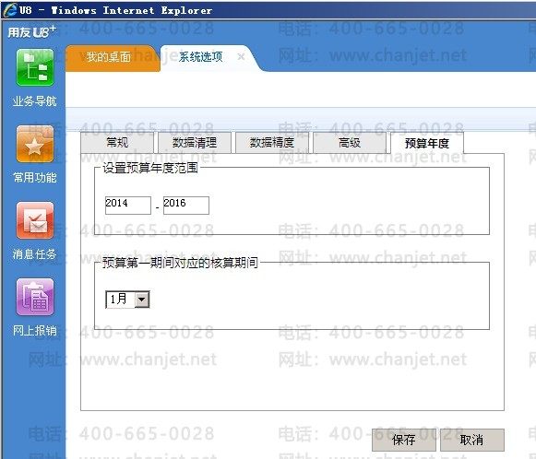The image size is (536, 459).
Task: Open the 高级 settings tab
Action: click(x=350, y=143)
